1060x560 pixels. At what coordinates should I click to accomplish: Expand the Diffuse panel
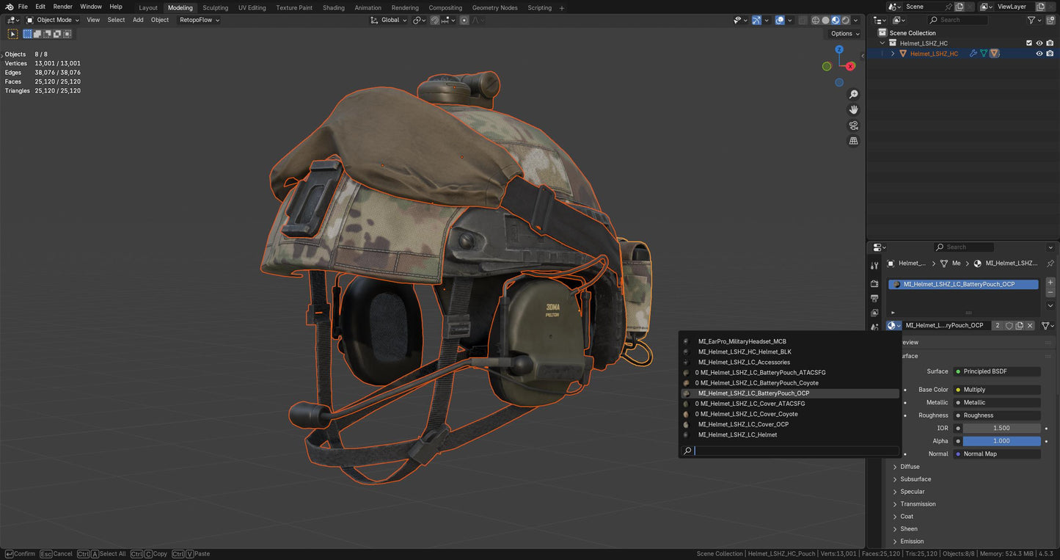(x=910, y=466)
